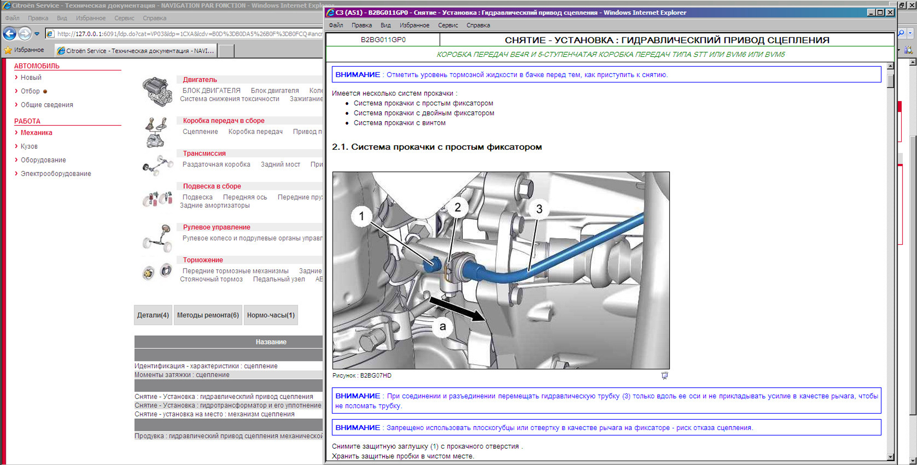Click the gearbox icon beside Коробка передач
The image size is (917, 465).
[x=156, y=132]
